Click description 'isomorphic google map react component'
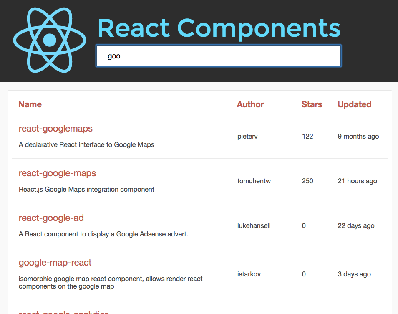Image resolution: width=398 pixels, height=314 pixels. (111, 283)
